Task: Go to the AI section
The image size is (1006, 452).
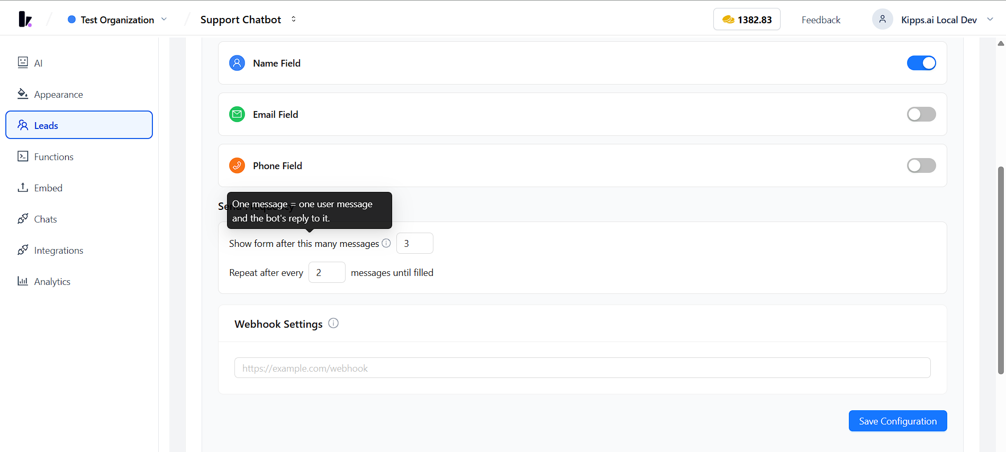Action: click(79, 63)
